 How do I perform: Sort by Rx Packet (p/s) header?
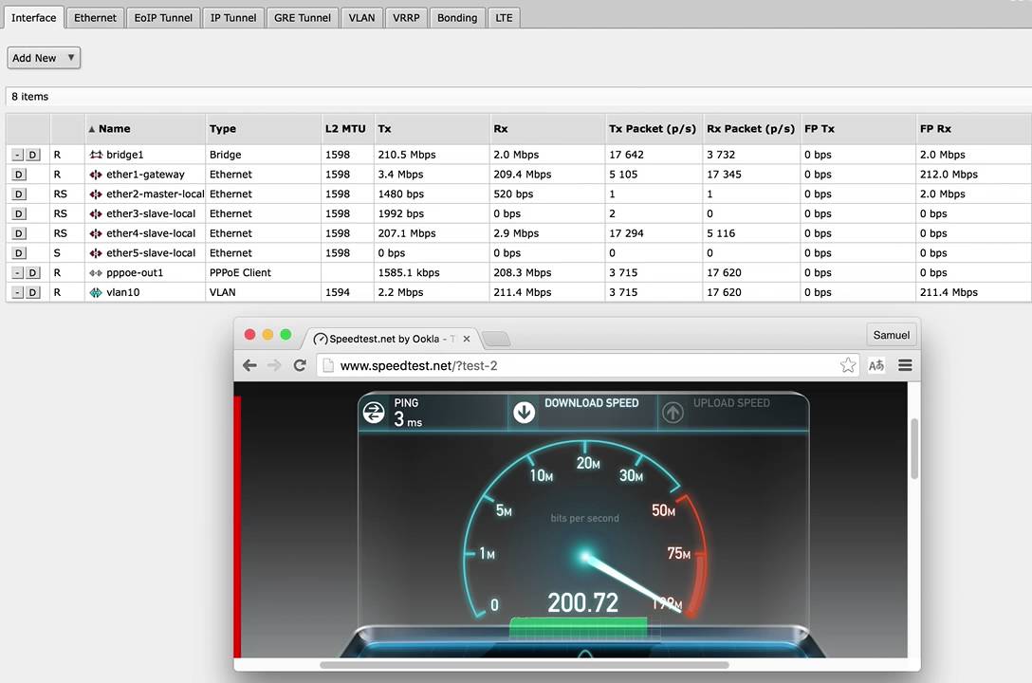coord(751,129)
